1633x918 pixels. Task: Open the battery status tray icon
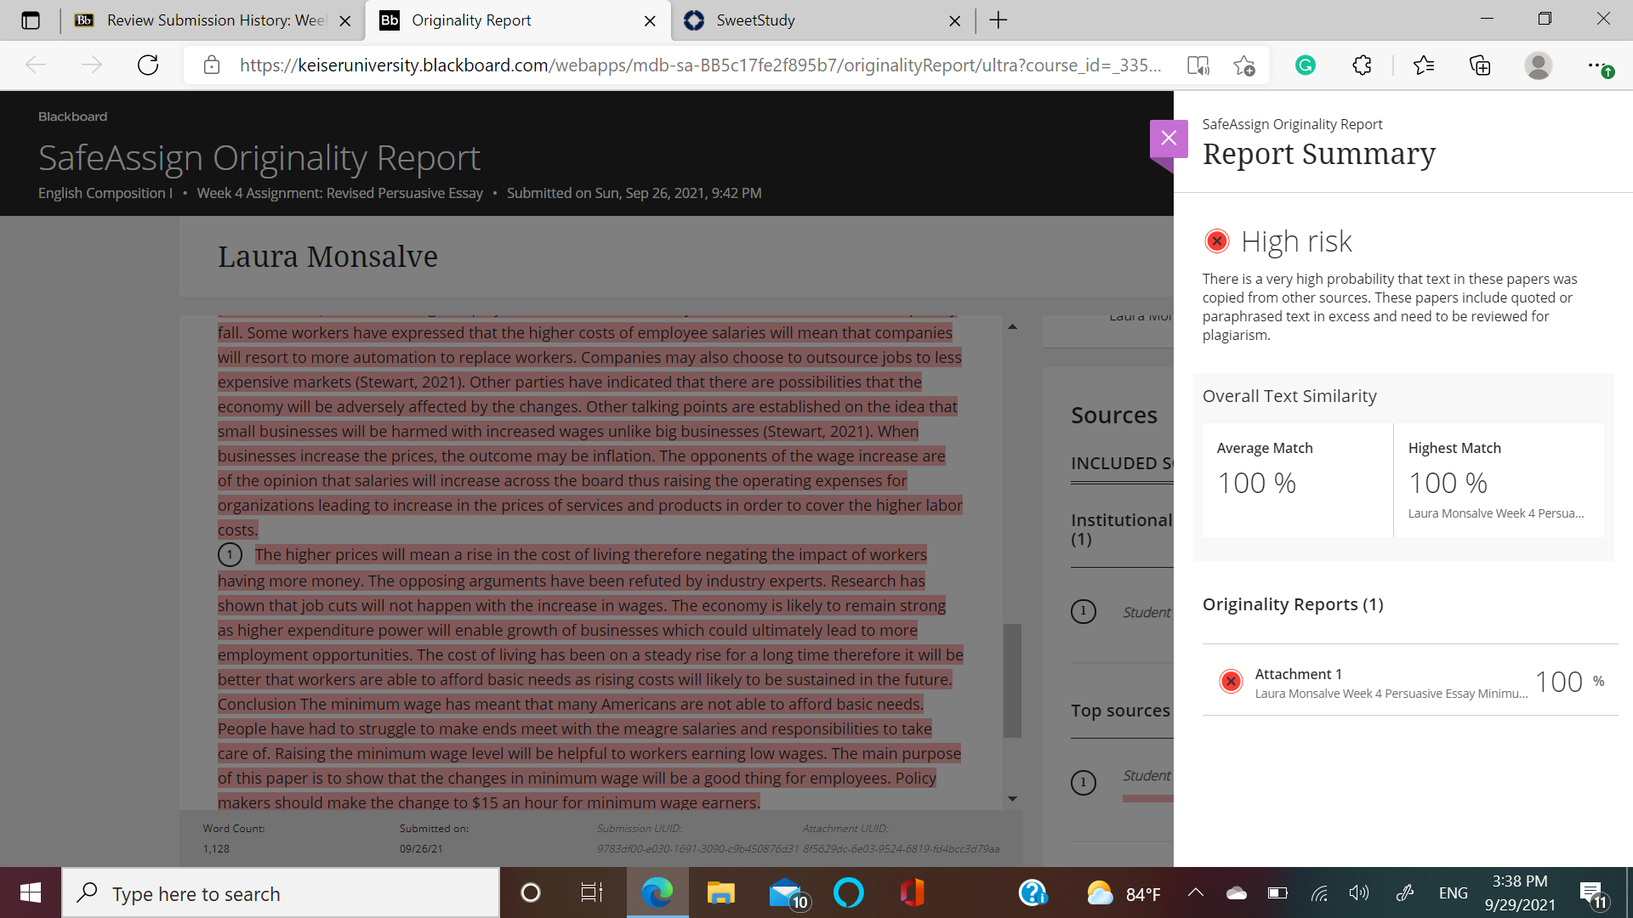pyautogui.click(x=1277, y=892)
